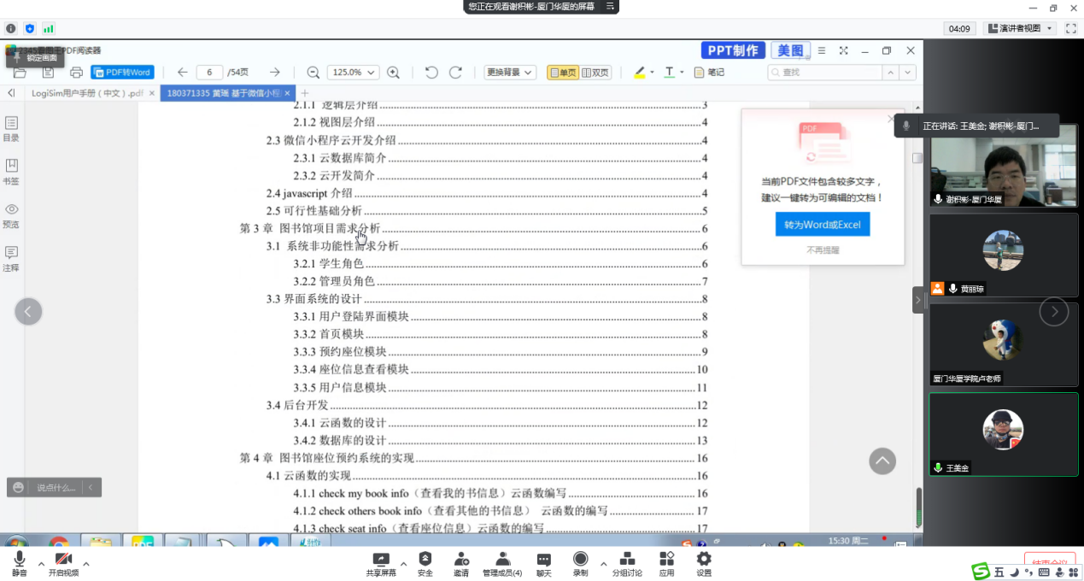This screenshot has width=1084, height=581.
Task: Open the highlighter color dropdown arrow
Action: click(x=652, y=73)
